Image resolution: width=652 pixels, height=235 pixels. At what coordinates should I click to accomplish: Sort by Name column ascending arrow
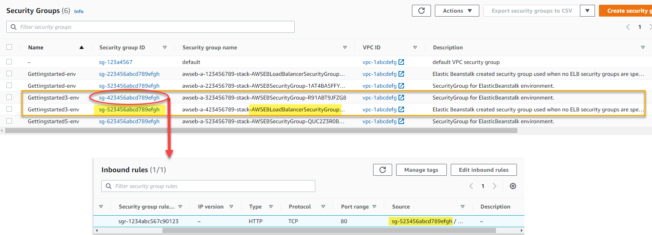click(82, 47)
